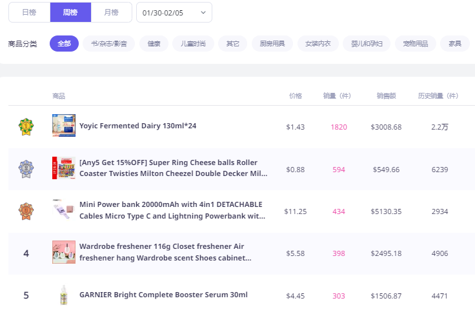Screen dimensions: 475x314
Task: Select the 全部 category filter
Action: (65, 44)
